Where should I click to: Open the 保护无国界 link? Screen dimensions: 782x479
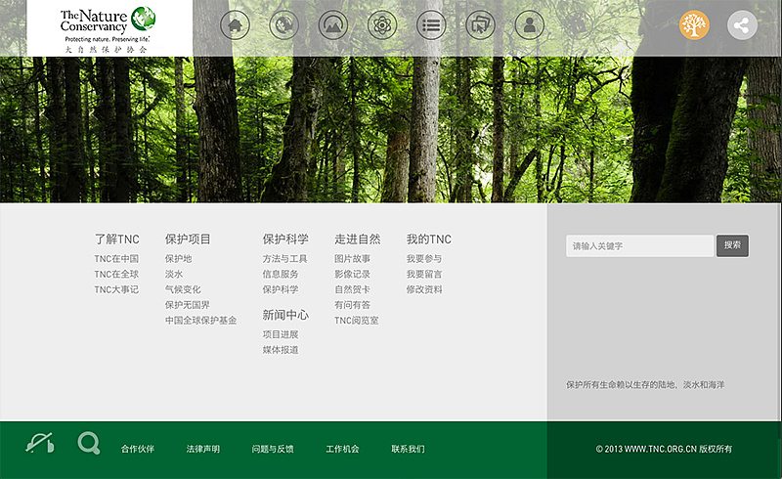click(x=188, y=305)
